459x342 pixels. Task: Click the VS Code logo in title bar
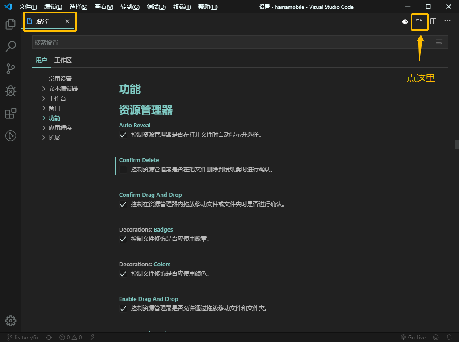[x=8, y=6]
